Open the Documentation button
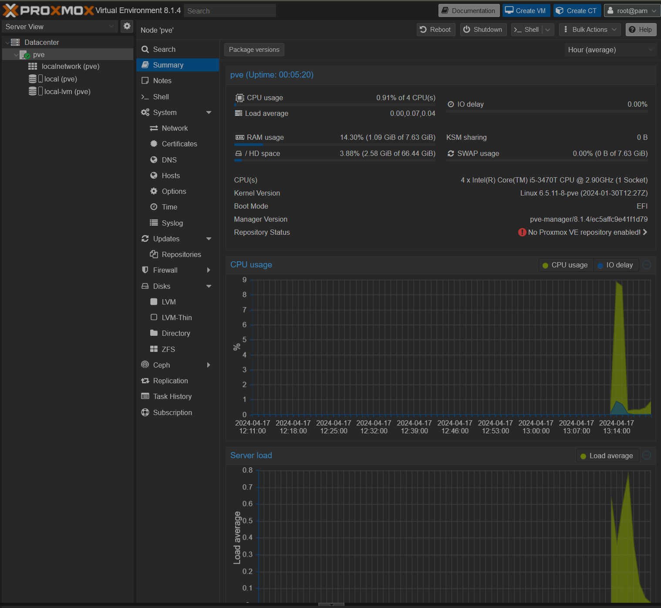 coord(469,10)
